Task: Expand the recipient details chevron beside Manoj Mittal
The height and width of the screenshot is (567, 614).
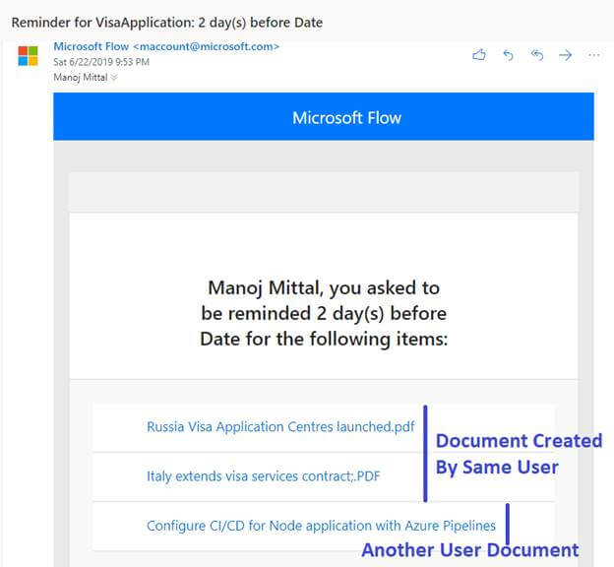Action: click(x=114, y=78)
